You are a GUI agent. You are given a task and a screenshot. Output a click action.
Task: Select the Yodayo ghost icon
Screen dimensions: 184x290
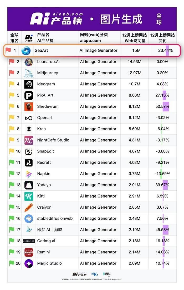tap(29, 185)
